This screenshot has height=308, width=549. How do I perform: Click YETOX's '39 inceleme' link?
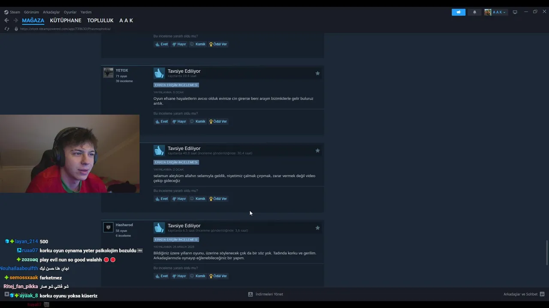click(x=124, y=81)
